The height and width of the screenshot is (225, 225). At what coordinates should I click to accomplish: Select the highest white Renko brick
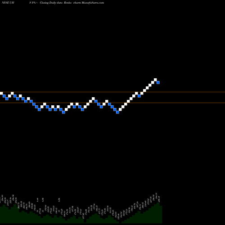point(155,80)
